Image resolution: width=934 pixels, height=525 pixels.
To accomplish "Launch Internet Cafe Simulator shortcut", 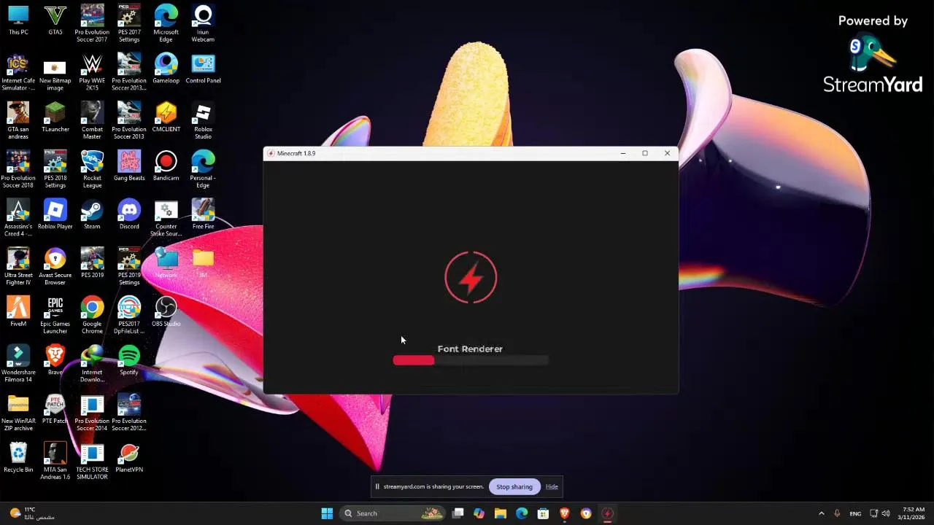I will pos(18,72).
